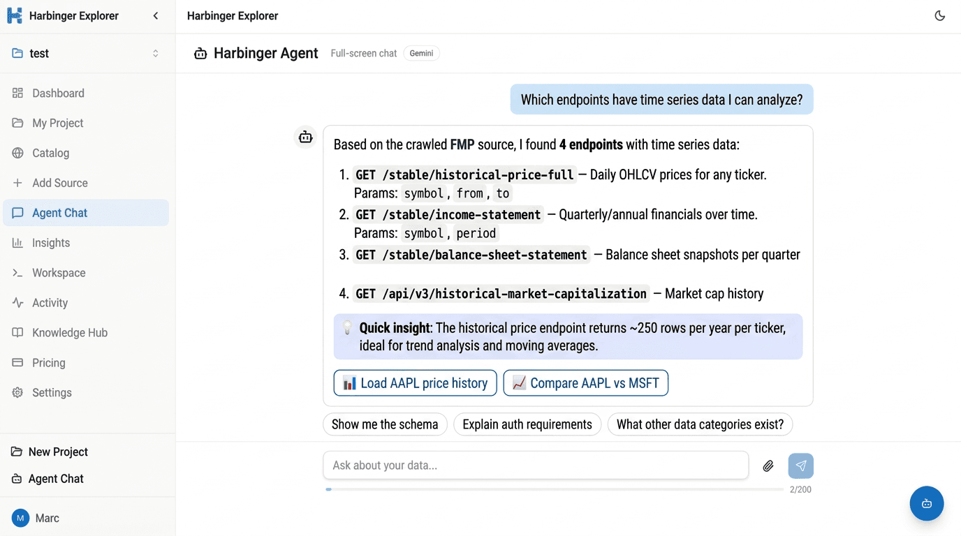This screenshot has width=961, height=536.
Task: Select the Catalog globe icon
Action: tap(17, 153)
